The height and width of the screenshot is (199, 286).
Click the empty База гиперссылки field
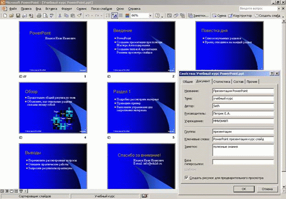[x=243, y=162]
